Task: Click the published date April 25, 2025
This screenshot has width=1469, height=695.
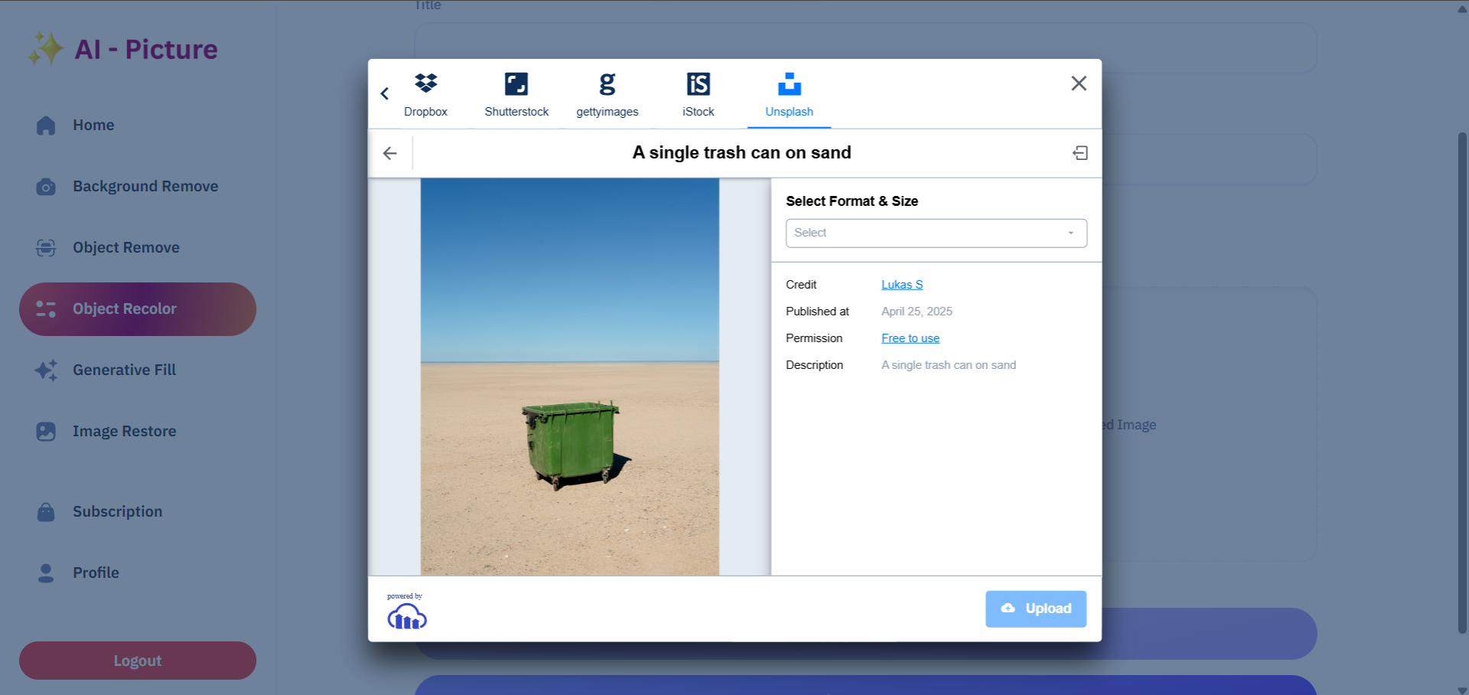Action: (x=917, y=312)
